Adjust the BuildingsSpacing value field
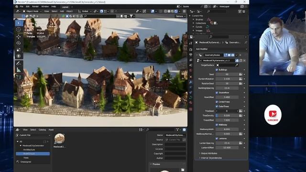This screenshot has height=172, width=306. coord(227,88)
